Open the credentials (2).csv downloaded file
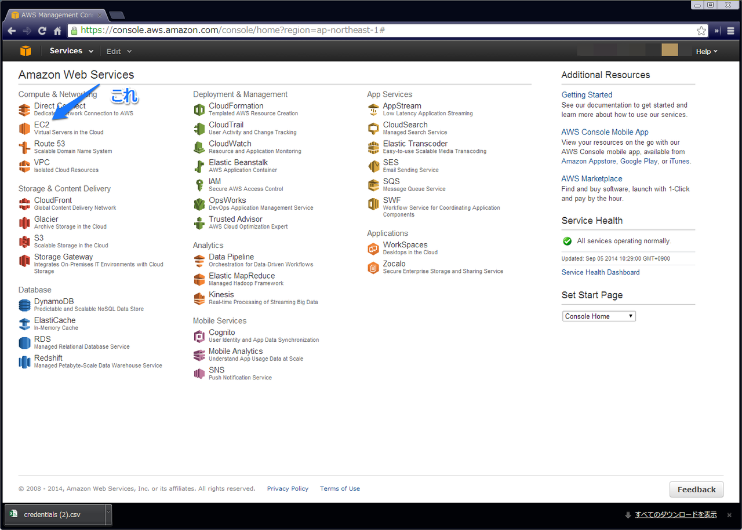This screenshot has height=530, width=742. point(54,514)
